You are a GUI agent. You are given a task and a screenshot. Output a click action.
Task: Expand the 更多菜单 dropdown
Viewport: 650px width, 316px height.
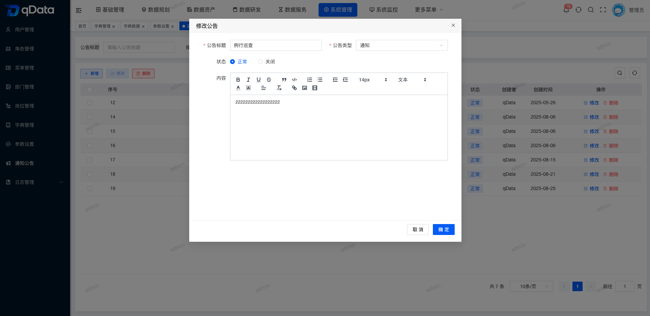point(429,10)
